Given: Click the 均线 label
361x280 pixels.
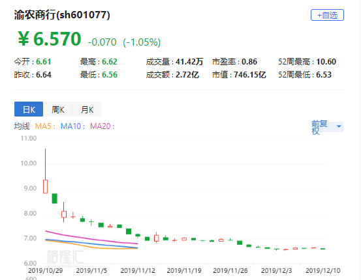Looking at the screenshot, I should pyautogui.click(x=22, y=126).
